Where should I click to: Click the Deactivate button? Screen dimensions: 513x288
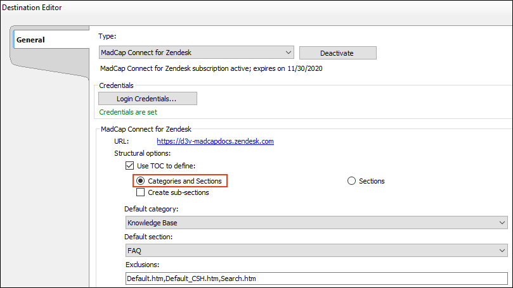[x=337, y=53]
